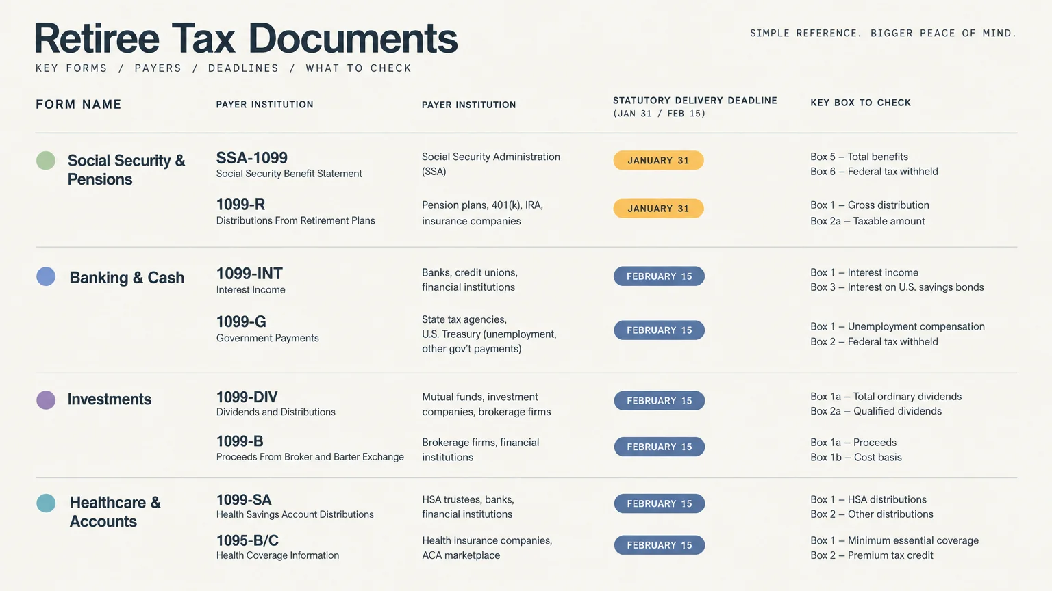Click the February 15 badge for 1095-B/C

[659, 545]
